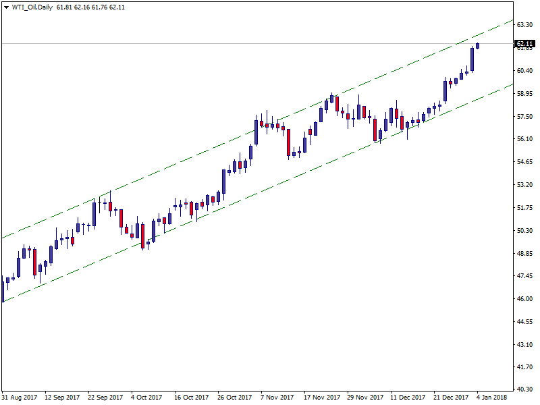
Task: Click the 40.30 price axis label
Action: tap(525, 389)
